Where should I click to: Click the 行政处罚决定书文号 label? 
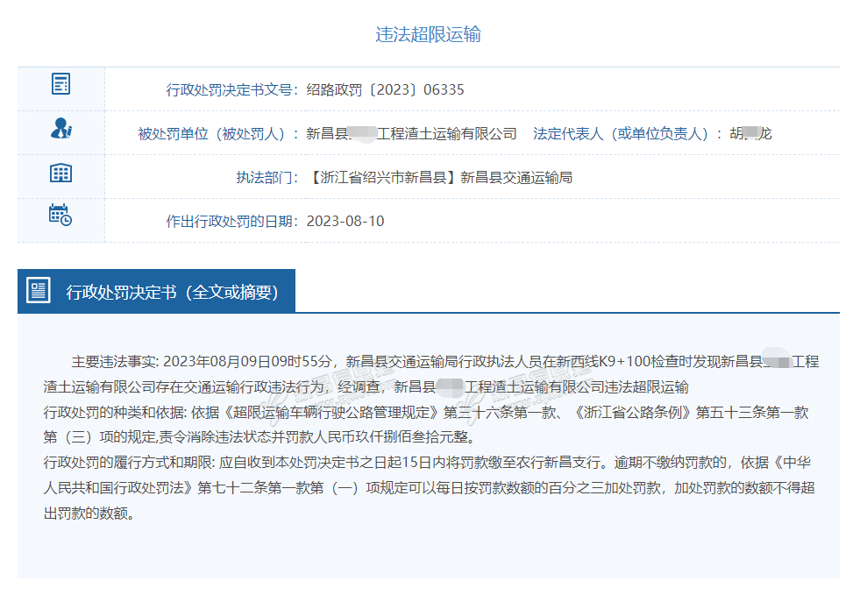(231, 89)
